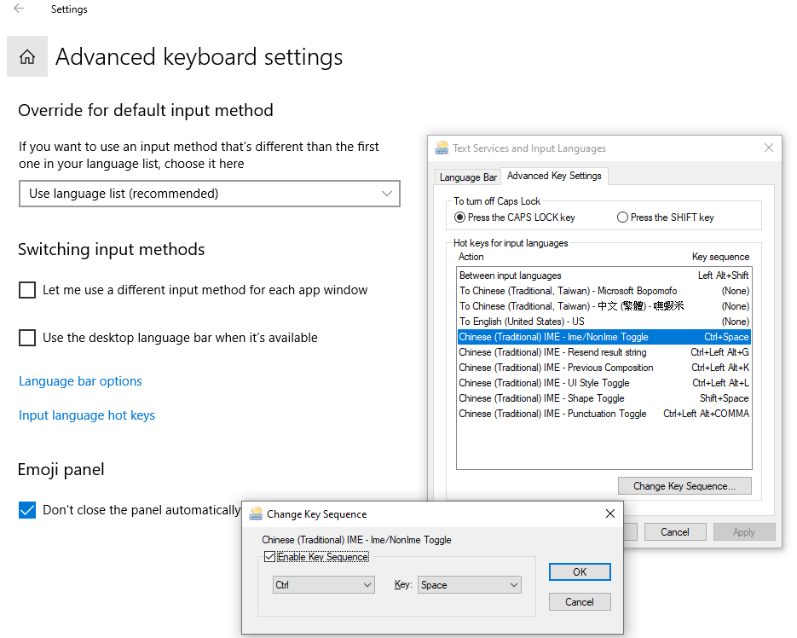Screen dimensions: 797x638
Task: Select Press the CAPS LOCK key option
Action: point(459,217)
